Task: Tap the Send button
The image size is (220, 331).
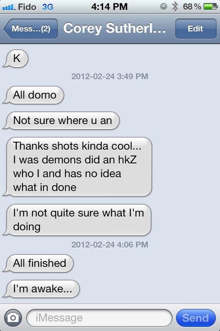Action: click(196, 318)
